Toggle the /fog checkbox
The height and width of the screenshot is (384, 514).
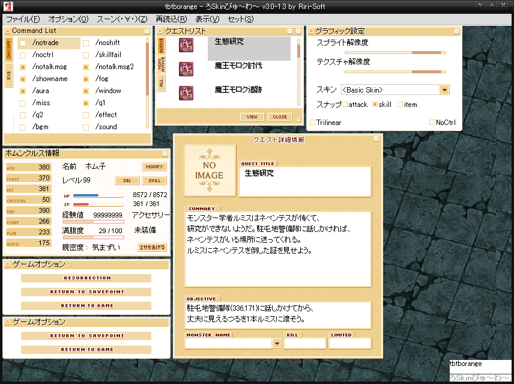(86, 79)
